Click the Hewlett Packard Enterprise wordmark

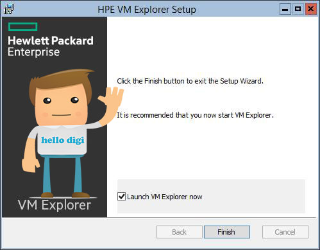pyautogui.click(x=51, y=46)
